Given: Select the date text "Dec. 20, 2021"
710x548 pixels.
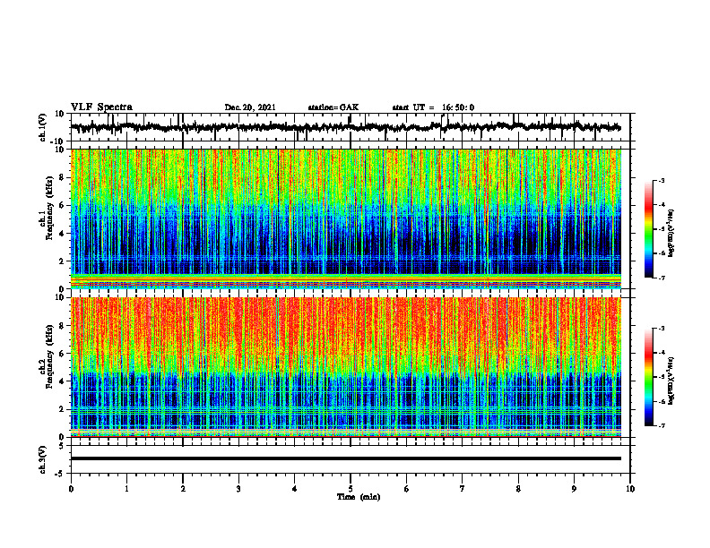Looking at the screenshot, I should tap(250, 107).
